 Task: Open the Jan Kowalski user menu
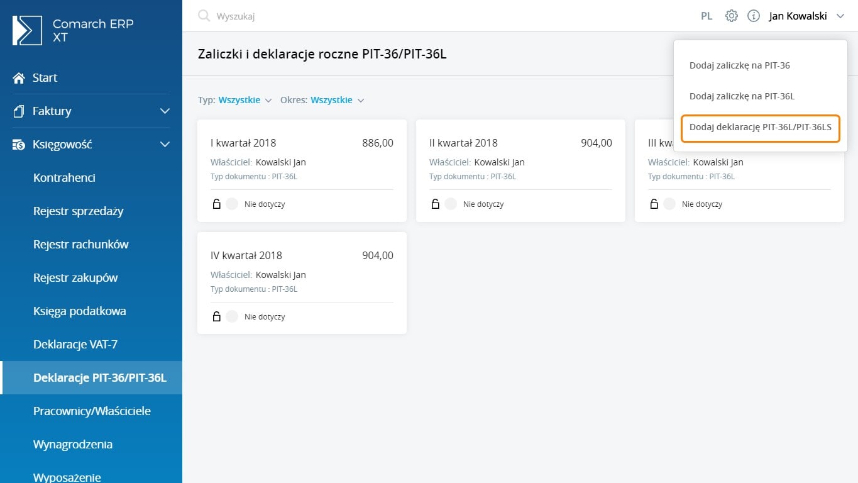click(x=806, y=16)
